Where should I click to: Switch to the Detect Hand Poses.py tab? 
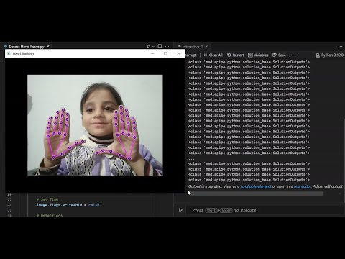(x=27, y=47)
